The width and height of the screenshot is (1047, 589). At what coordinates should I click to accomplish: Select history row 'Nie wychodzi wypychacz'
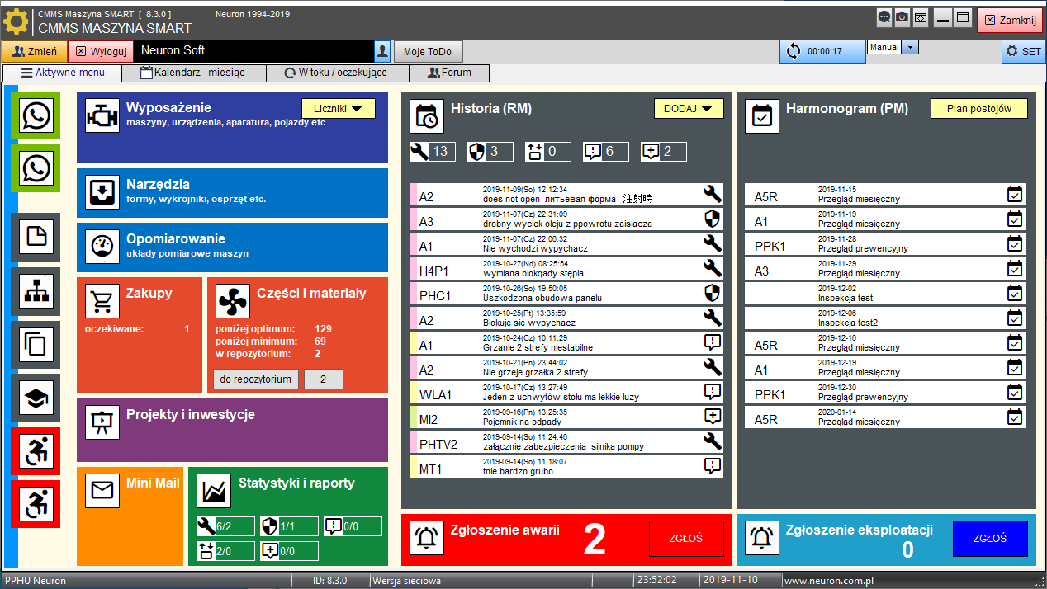tap(566, 243)
